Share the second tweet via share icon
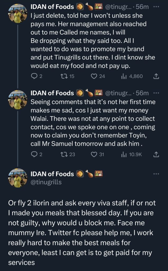 point(156,154)
